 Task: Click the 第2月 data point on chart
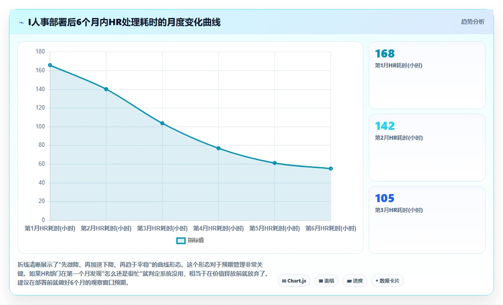click(106, 89)
